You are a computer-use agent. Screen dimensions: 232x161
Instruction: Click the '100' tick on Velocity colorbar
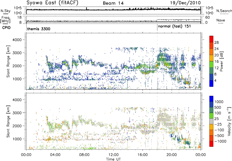click(x=218, y=113)
